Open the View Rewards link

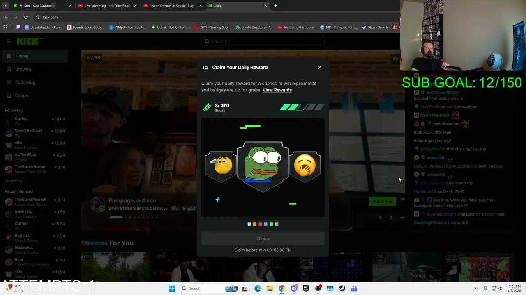(277, 90)
